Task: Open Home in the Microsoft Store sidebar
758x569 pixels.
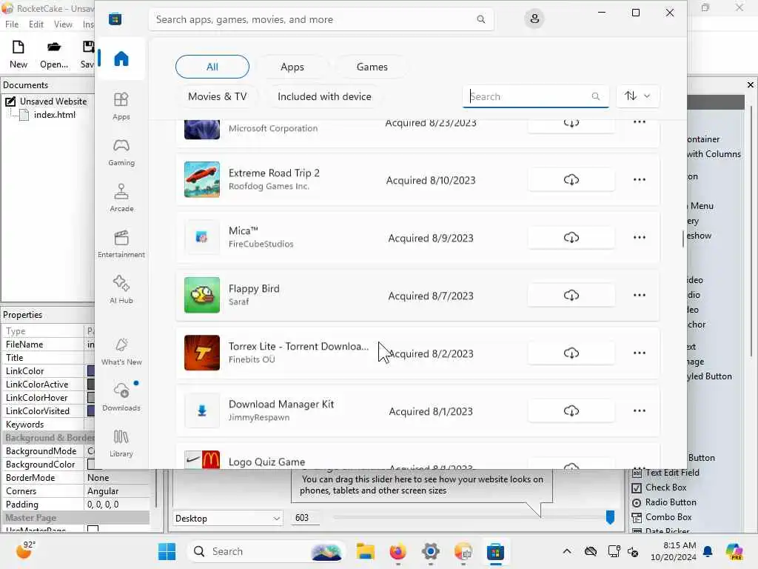Action: 121,59
